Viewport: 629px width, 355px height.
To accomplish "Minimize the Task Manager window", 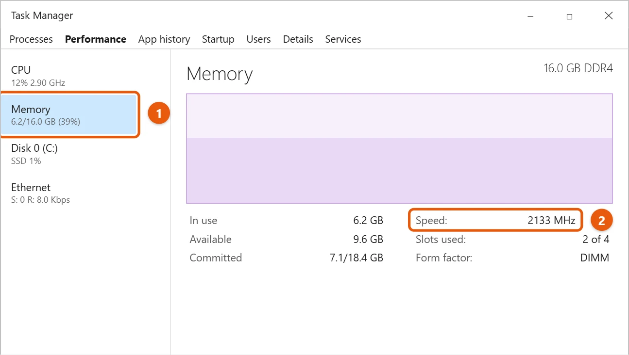I will click(530, 16).
